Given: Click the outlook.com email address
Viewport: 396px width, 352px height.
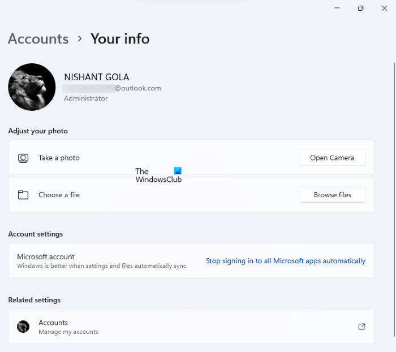Looking at the screenshot, I should 113,88.
